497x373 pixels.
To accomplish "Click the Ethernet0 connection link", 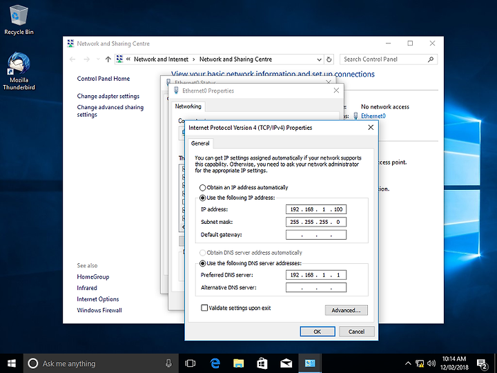I will tap(373, 116).
